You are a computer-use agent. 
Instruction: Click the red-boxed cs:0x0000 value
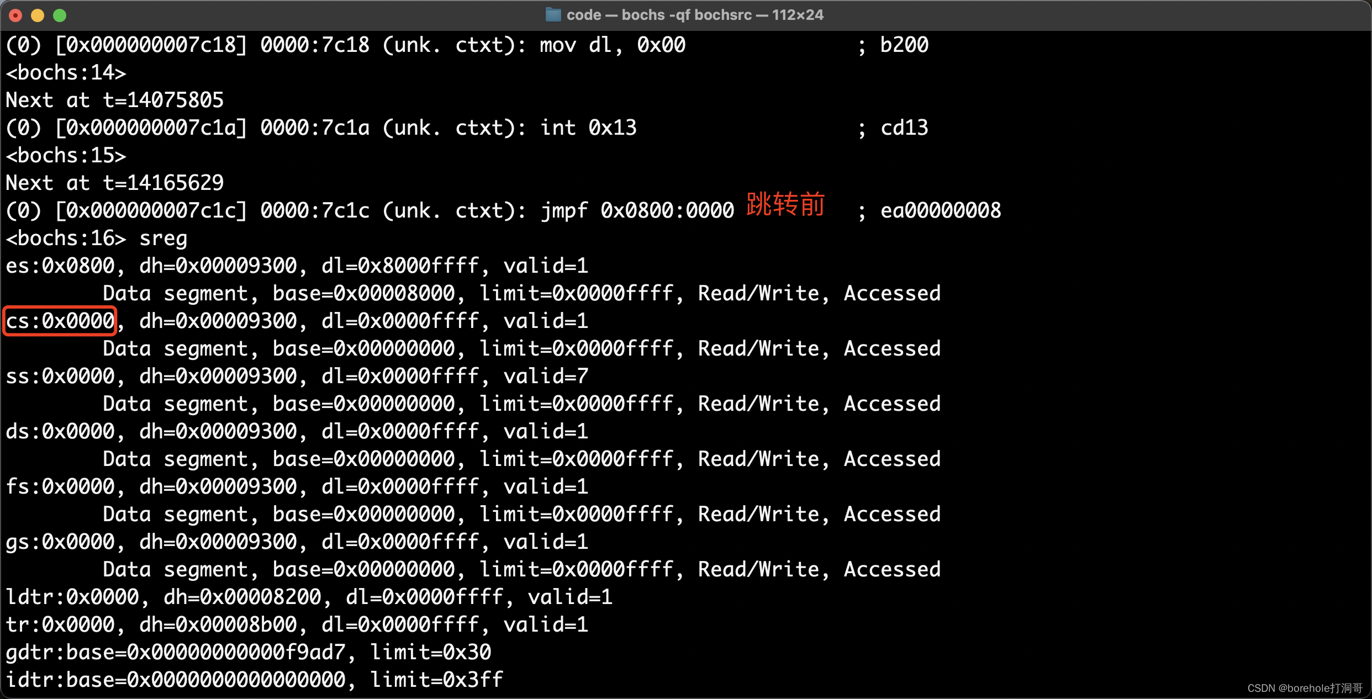[60, 321]
